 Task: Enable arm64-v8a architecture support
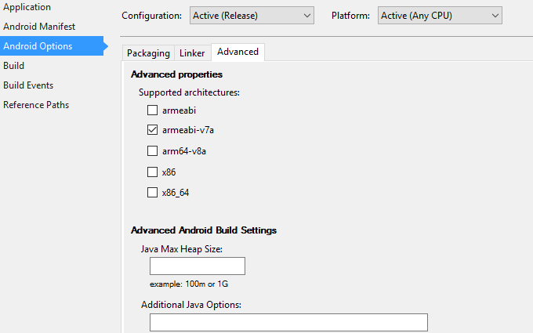tap(152, 151)
